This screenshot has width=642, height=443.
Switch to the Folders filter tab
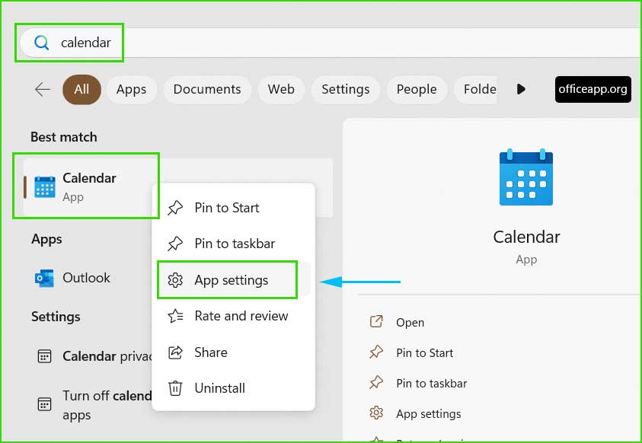click(x=476, y=89)
